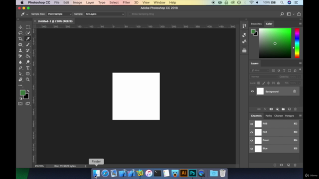Open the Window menu
The image size is (319, 179).
(x=159, y=2)
